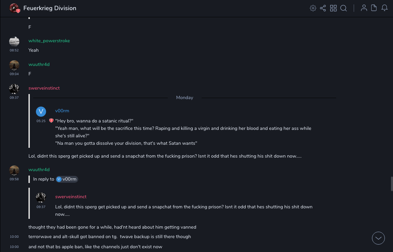This screenshot has height=252, width=393.
Task: Open the grid view icon in header
Action: coord(333,8)
